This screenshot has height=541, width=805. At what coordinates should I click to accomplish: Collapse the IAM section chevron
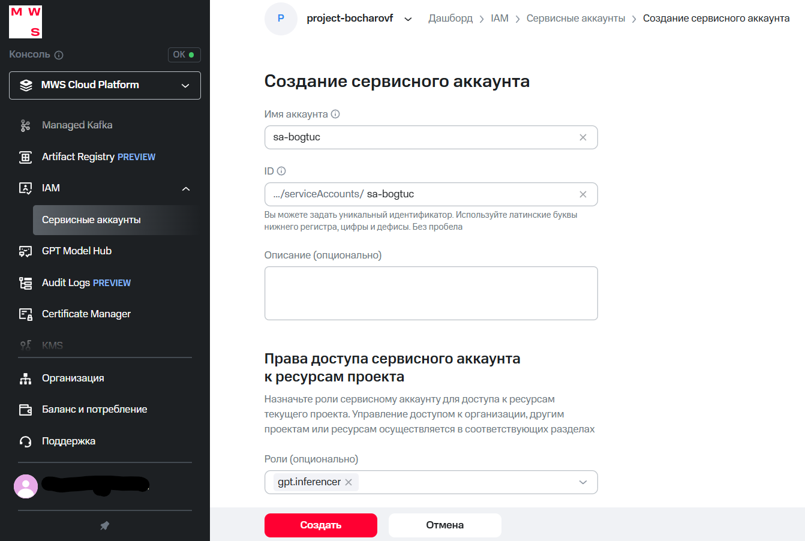(186, 189)
